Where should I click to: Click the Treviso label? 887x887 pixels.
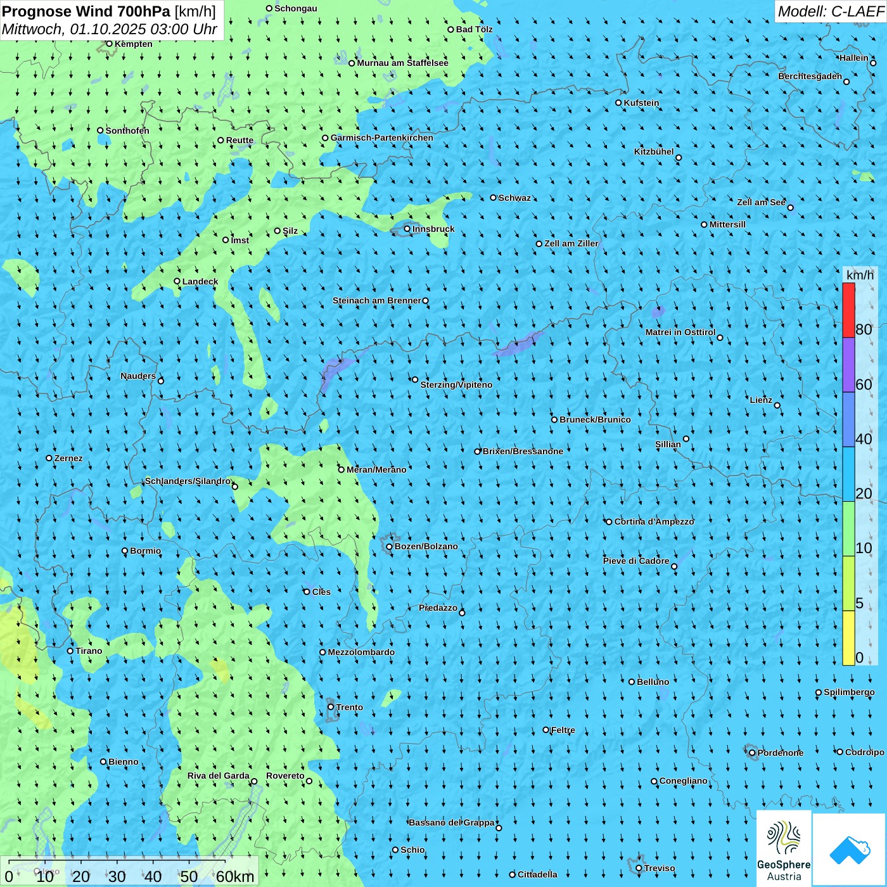[660, 868]
